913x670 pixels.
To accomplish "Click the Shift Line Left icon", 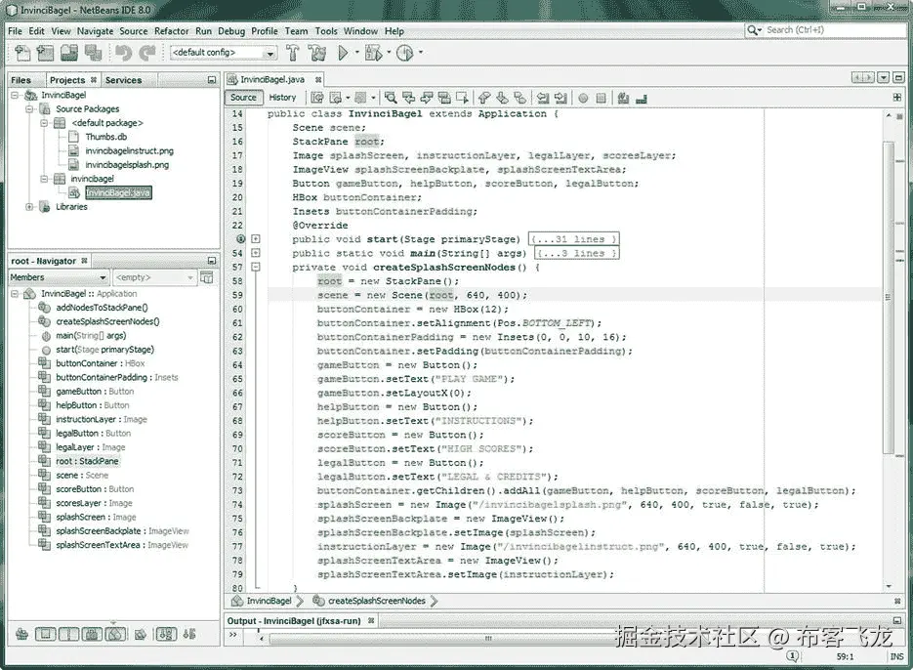I will [x=543, y=98].
